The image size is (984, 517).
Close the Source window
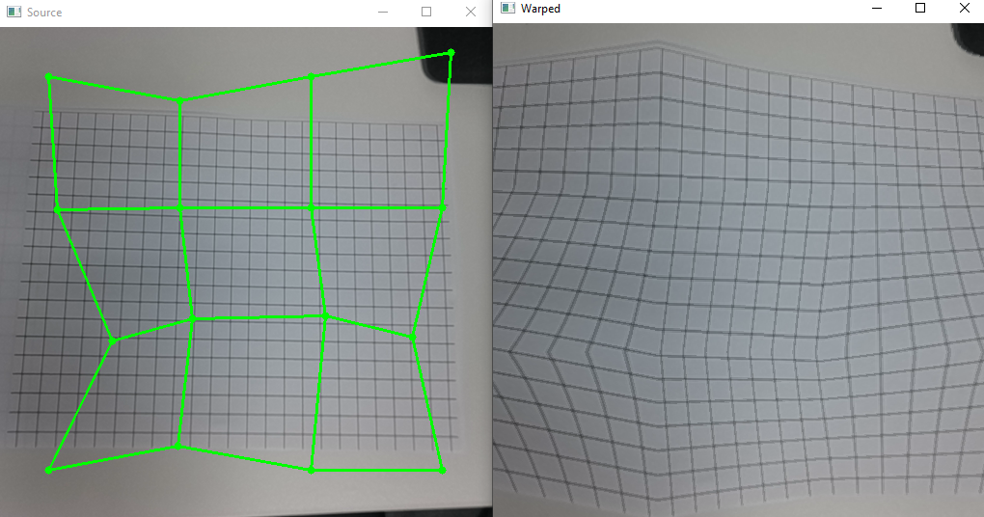(x=470, y=12)
